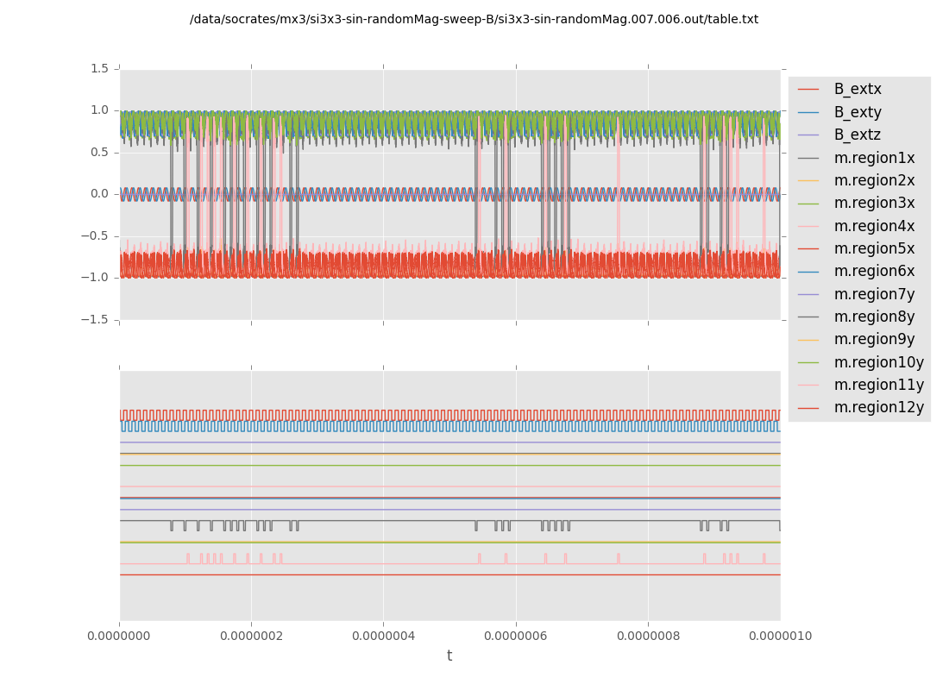This screenshot has height=690, width=949.
Task: Select the m.region12y legend entry
Action: pyautogui.click(x=878, y=407)
